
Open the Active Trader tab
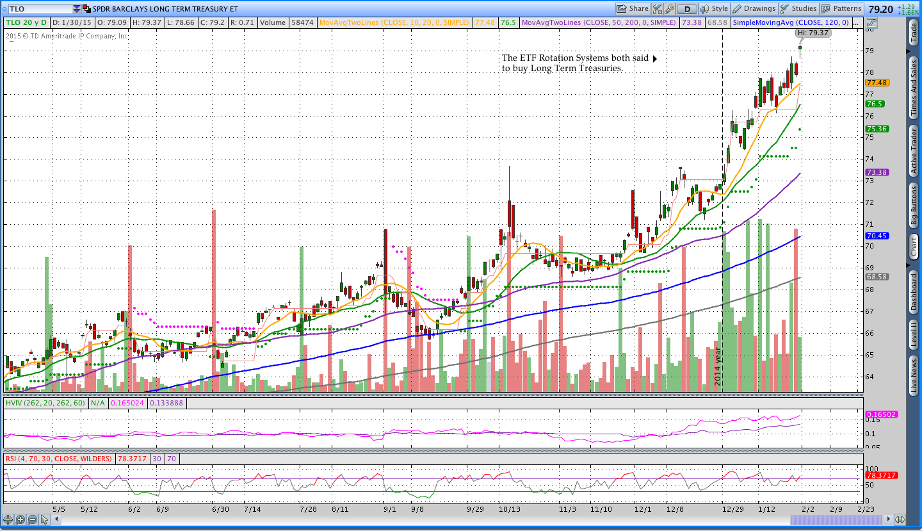pyautogui.click(x=914, y=150)
